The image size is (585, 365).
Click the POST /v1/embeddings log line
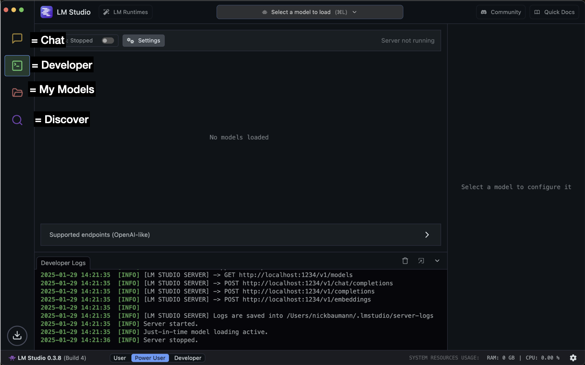tap(205, 300)
